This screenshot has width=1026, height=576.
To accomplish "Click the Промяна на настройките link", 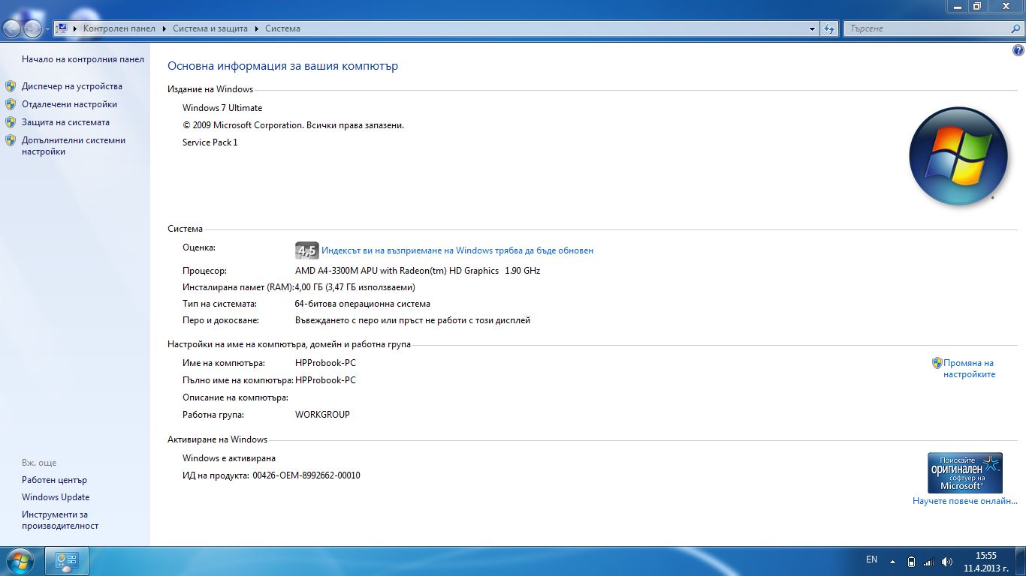I will 968,368.
